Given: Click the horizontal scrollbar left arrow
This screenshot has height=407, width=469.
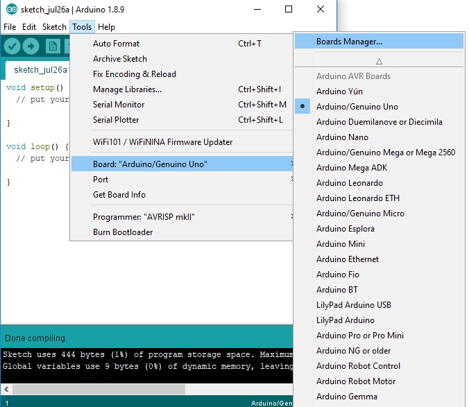Looking at the screenshot, I should coord(6,390).
